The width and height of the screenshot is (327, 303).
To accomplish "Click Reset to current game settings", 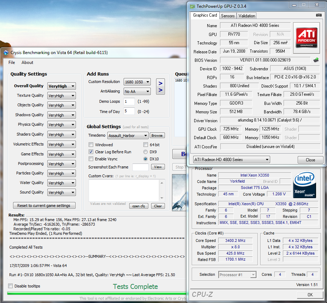I will (44, 206).
